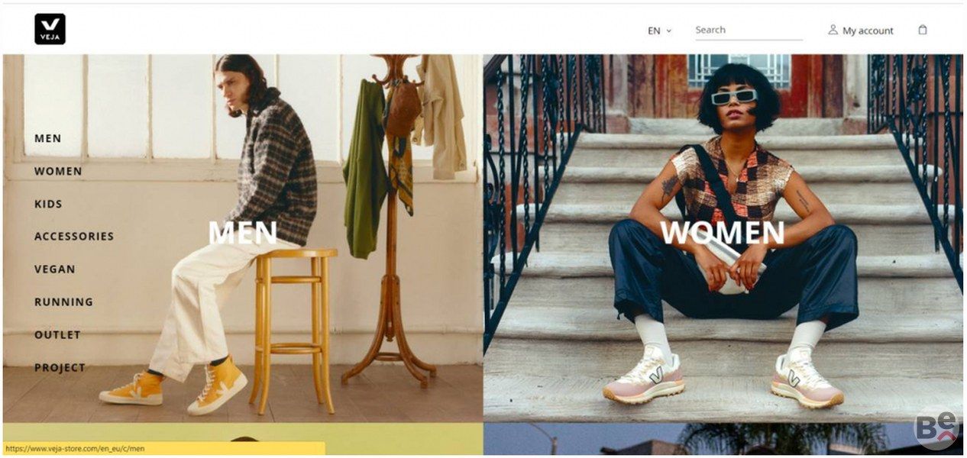The width and height of the screenshot is (967, 458).
Task: Click the pink sneakers in WOMEN photo
Action: pyautogui.click(x=723, y=376)
